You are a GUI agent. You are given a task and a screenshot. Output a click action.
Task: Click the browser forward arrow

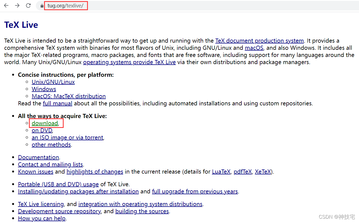click(x=17, y=6)
